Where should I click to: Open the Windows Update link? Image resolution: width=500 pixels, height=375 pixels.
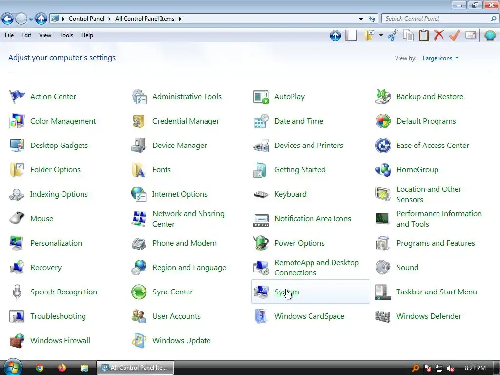pos(181,341)
